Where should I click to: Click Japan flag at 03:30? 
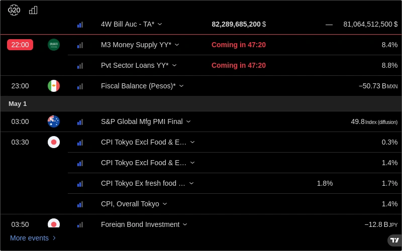tap(54, 142)
